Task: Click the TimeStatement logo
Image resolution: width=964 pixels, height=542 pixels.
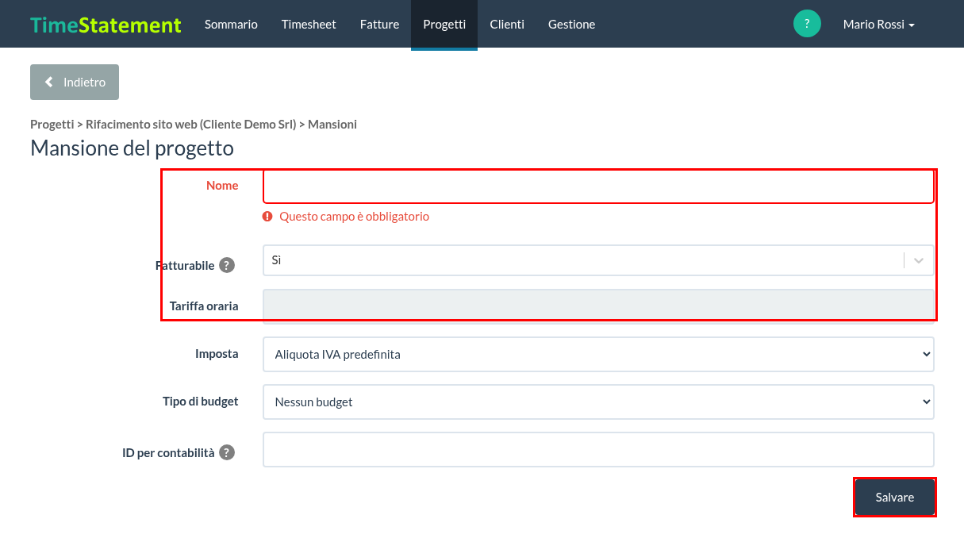Action: (x=106, y=25)
